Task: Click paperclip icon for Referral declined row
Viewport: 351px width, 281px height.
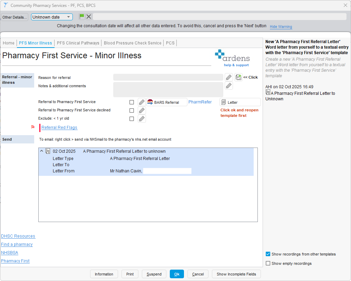Action: pyautogui.click(x=142, y=110)
